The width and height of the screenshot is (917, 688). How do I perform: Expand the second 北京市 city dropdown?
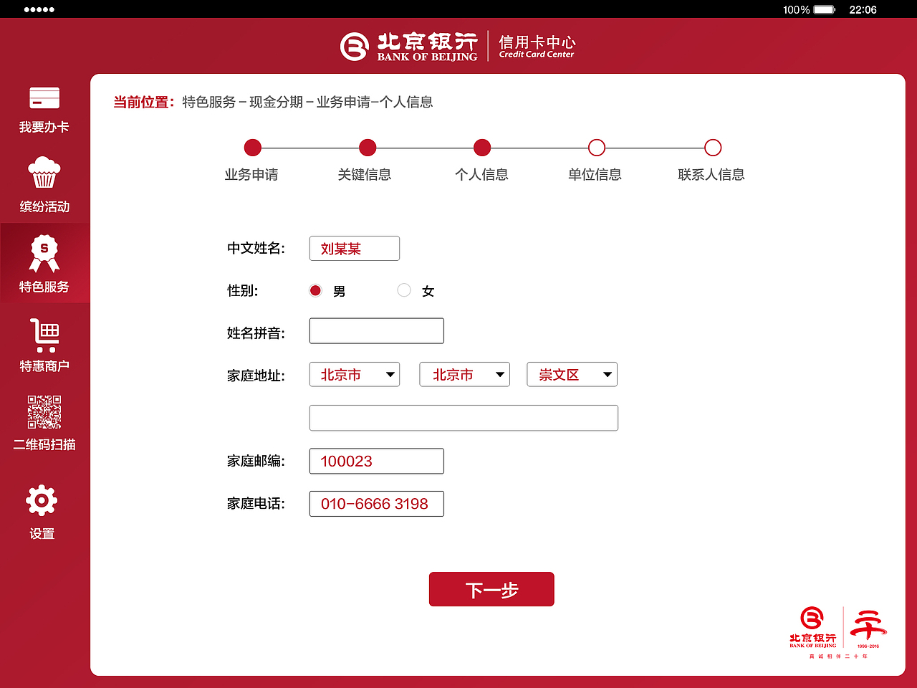464,374
